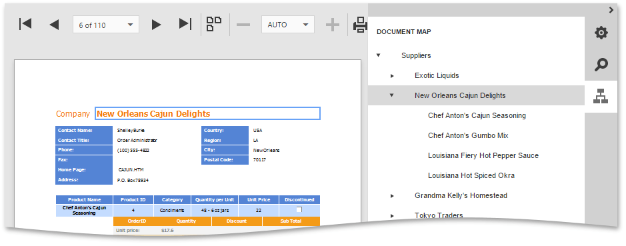
Task: Click the Condiments category cell
Action: 172,210
